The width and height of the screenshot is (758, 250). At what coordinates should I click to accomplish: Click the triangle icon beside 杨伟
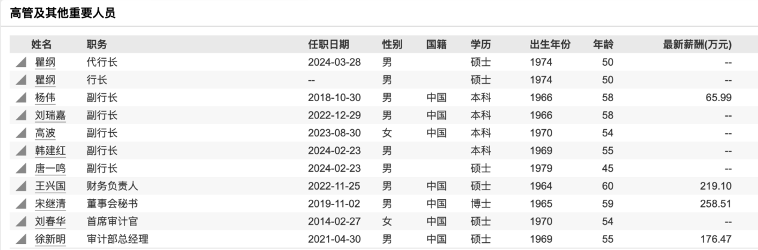(22, 97)
